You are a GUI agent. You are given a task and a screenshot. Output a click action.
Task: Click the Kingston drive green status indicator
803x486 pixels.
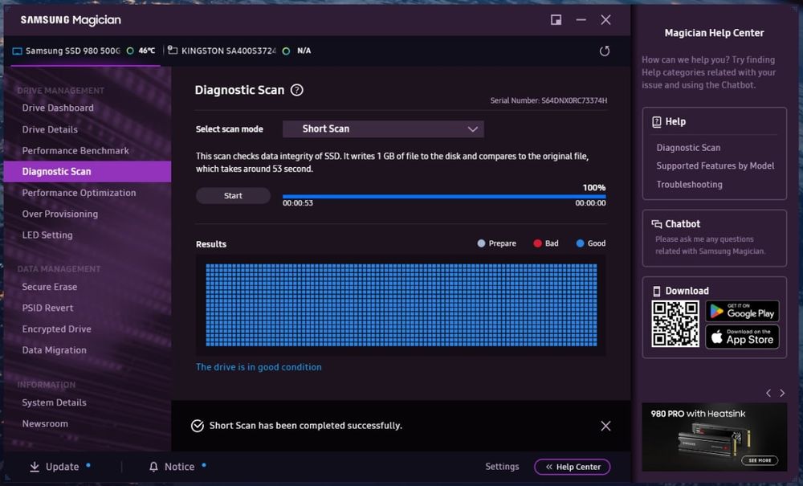pos(287,51)
